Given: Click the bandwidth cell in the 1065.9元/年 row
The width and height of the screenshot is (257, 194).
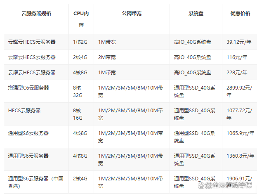Looking at the screenshot, I should (131, 137).
